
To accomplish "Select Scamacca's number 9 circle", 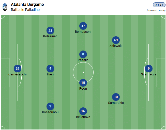I will coord(149,69).
